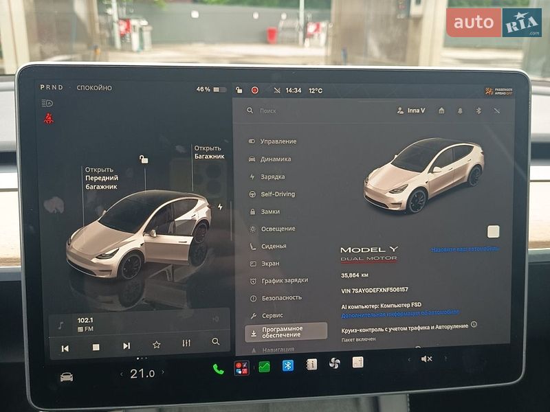
Task: Favorite the 102.1 FM station
Action: point(157,345)
